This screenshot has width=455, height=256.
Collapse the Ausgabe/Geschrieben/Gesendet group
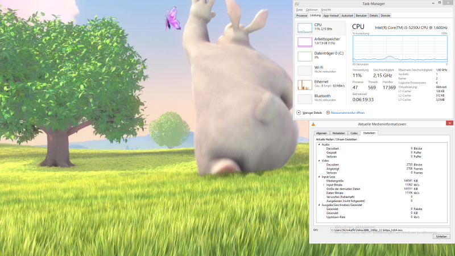click(319, 205)
